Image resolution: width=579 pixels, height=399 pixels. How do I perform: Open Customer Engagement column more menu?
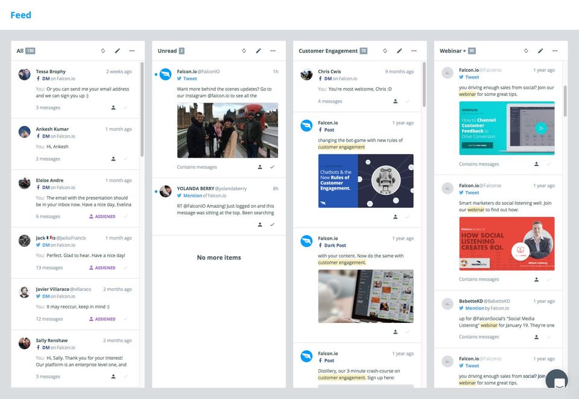click(x=414, y=51)
